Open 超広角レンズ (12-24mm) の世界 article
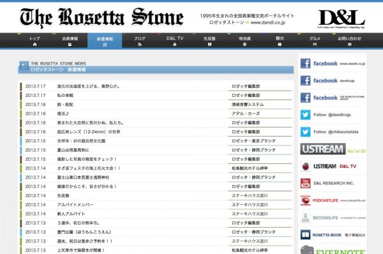 click(x=89, y=132)
